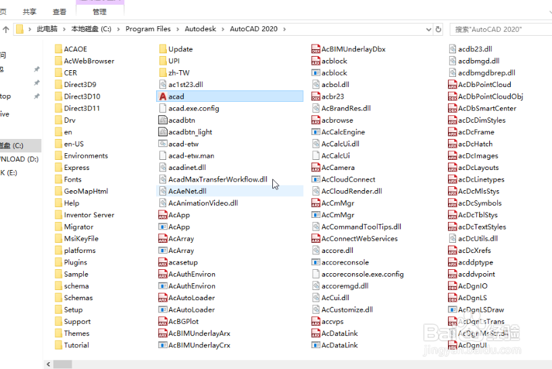Screen dimensions: 552x369
Task: Expand chevron after AutoCAD 2020 in path
Action: (x=284, y=29)
